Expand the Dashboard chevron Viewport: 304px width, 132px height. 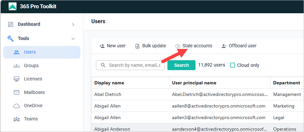[x=73, y=24]
